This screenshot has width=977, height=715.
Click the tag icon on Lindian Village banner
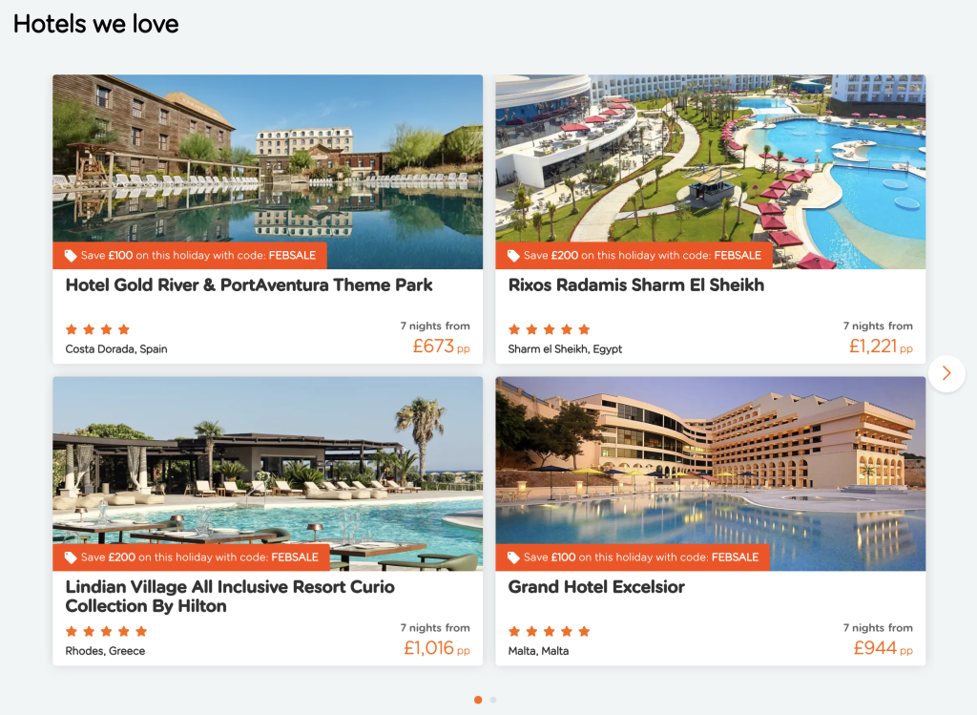71,557
